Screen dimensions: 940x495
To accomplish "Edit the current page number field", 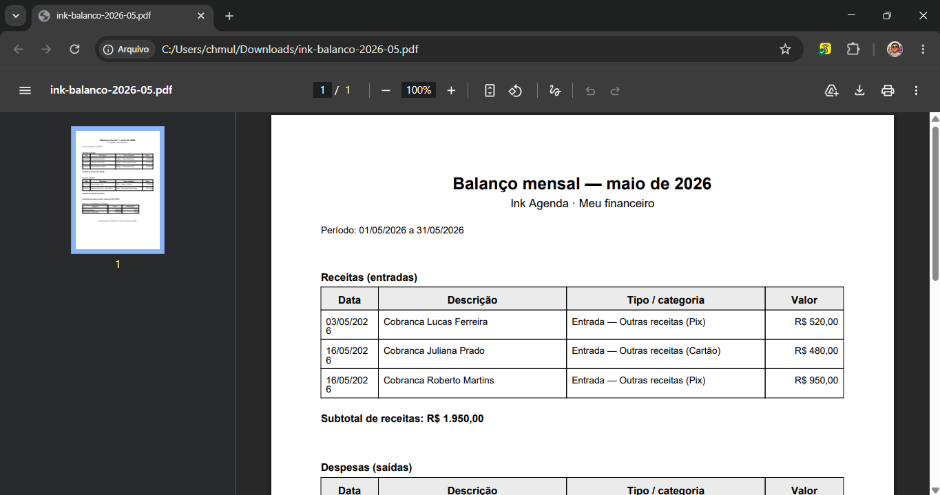I will (x=322, y=90).
